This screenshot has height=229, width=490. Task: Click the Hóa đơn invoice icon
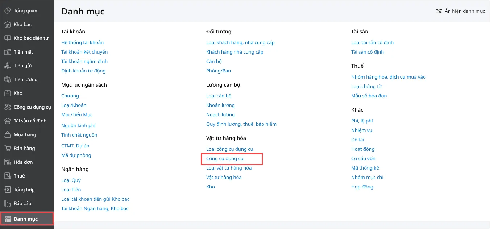8,162
